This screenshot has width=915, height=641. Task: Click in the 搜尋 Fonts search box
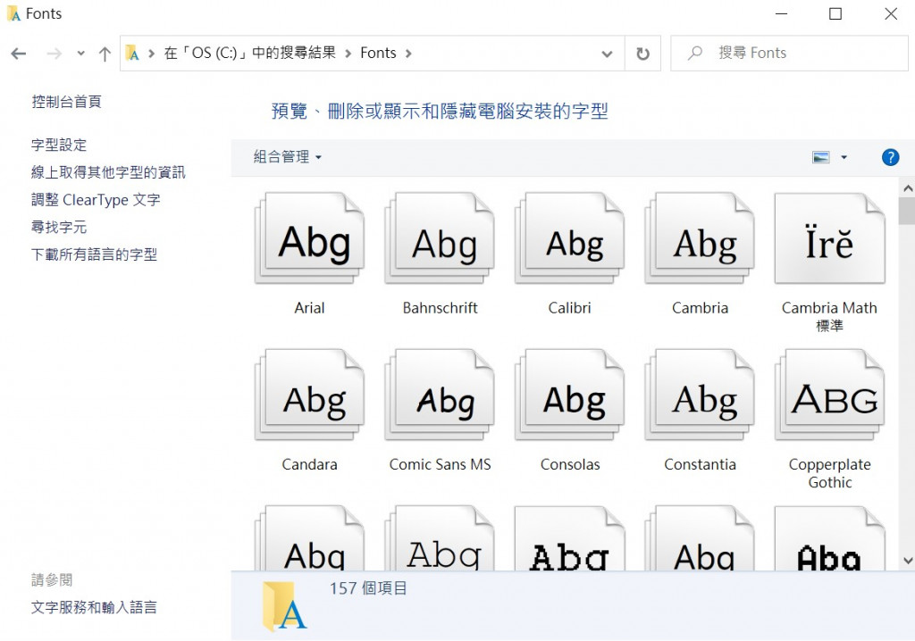[789, 53]
